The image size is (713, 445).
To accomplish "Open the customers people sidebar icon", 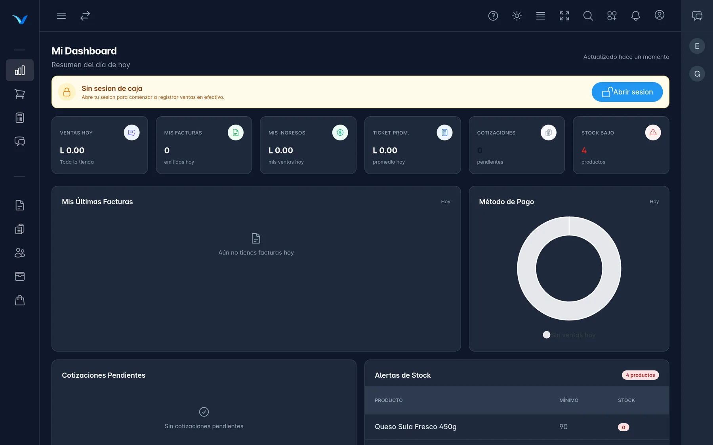I will click(20, 253).
